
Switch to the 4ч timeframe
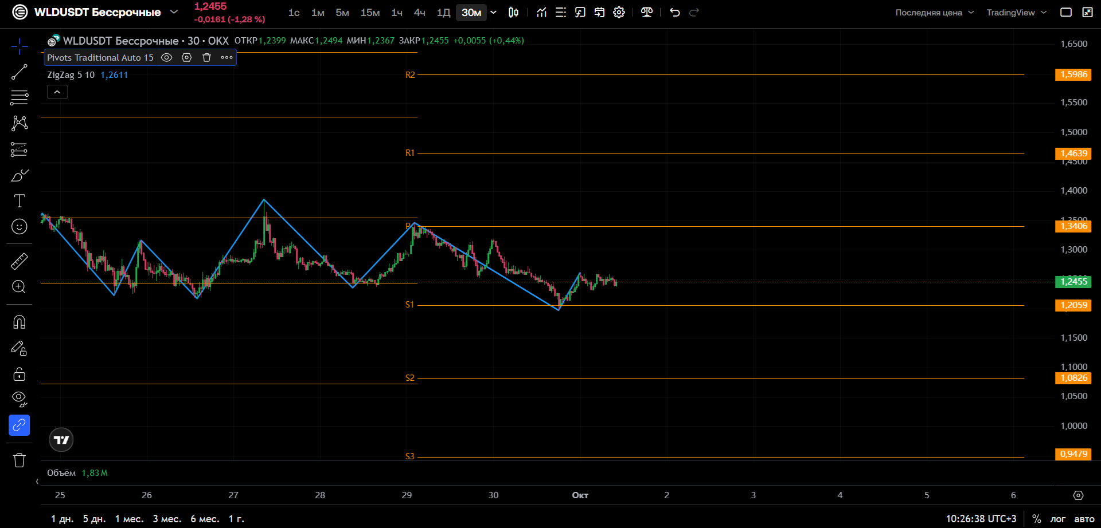click(420, 13)
